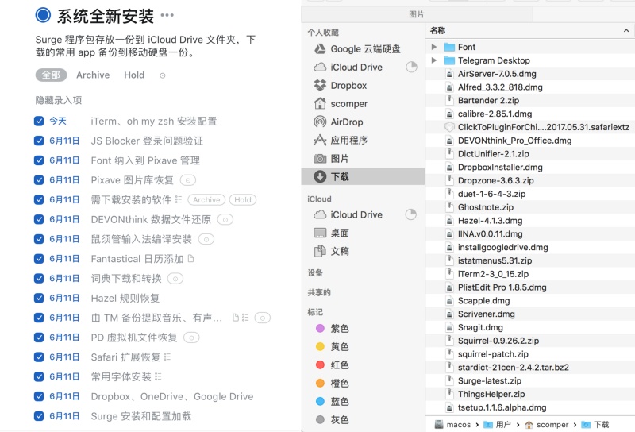Select the 蓝色 tag

click(x=332, y=401)
